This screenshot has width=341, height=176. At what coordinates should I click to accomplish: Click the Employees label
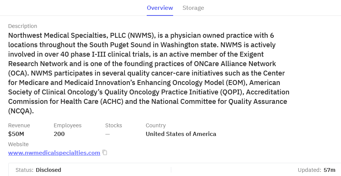point(68,125)
